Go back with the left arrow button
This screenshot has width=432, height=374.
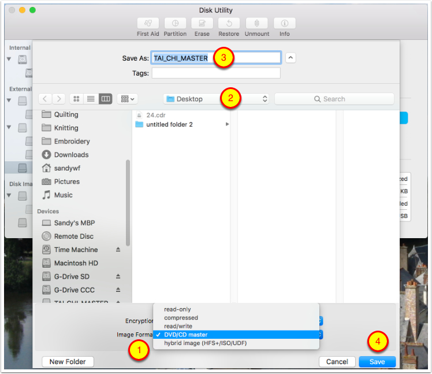click(x=45, y=99)
